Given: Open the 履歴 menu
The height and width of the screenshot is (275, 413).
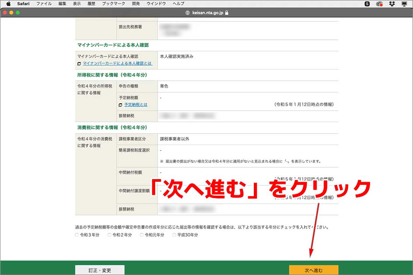Looking at the screenshot, I should click(90, 4).
